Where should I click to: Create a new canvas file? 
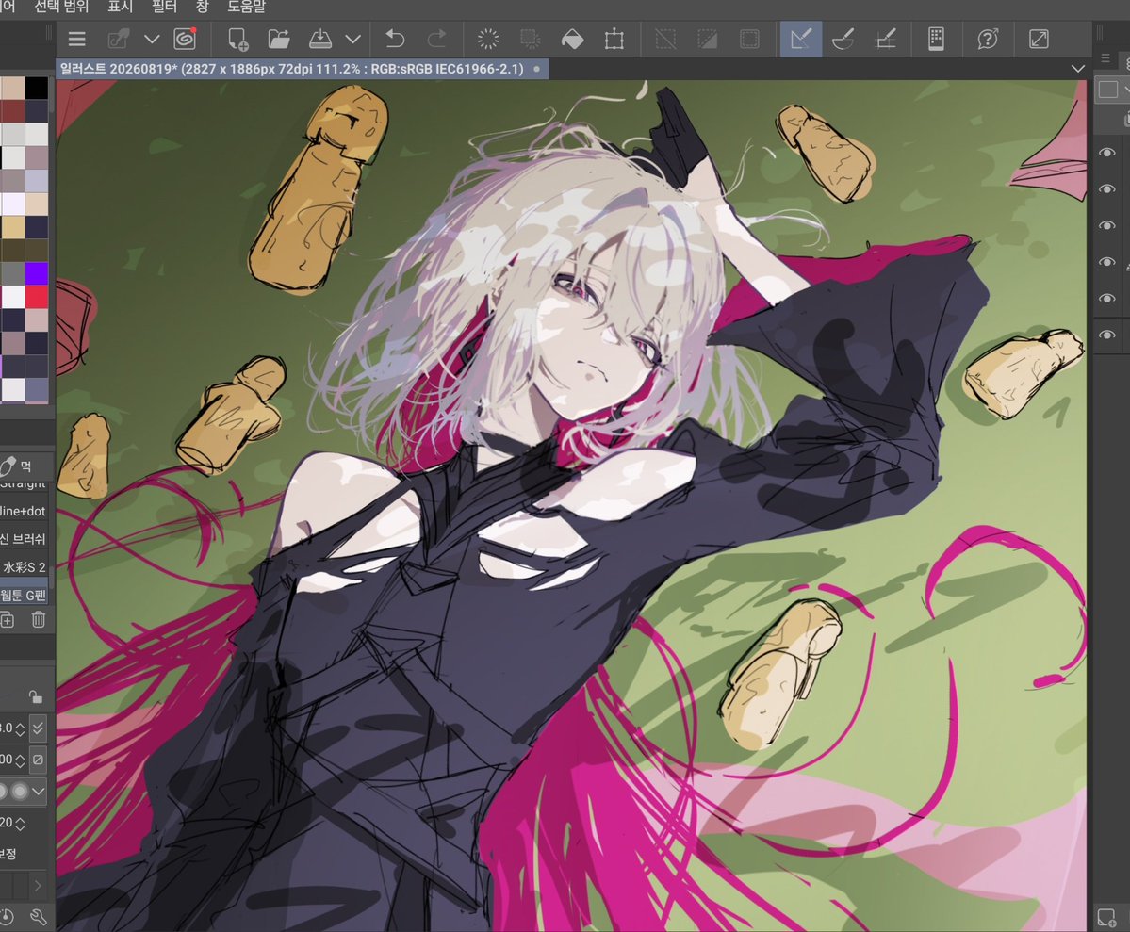237,39
